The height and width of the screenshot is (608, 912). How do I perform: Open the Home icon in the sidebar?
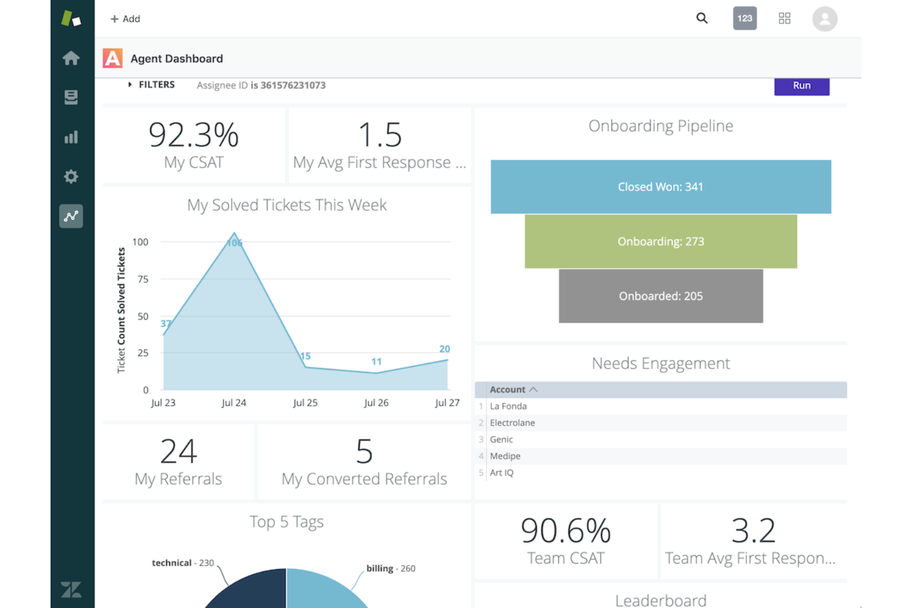tap(71, 58)
